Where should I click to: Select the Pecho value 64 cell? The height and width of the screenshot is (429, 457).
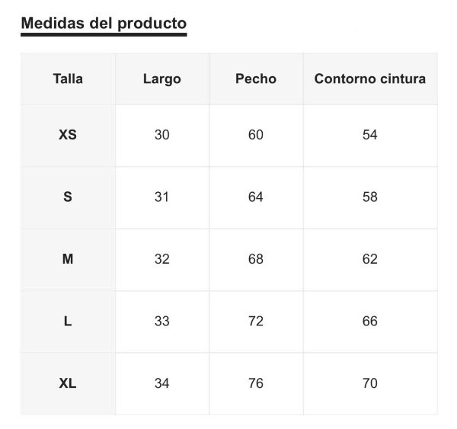[256, 197]
